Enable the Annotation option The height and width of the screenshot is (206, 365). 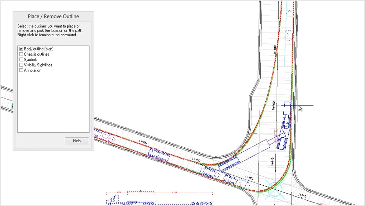(21, 70)
